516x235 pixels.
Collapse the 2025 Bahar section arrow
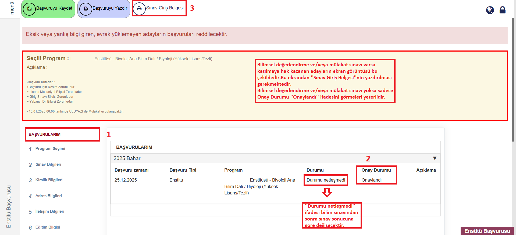coord(435,158)
